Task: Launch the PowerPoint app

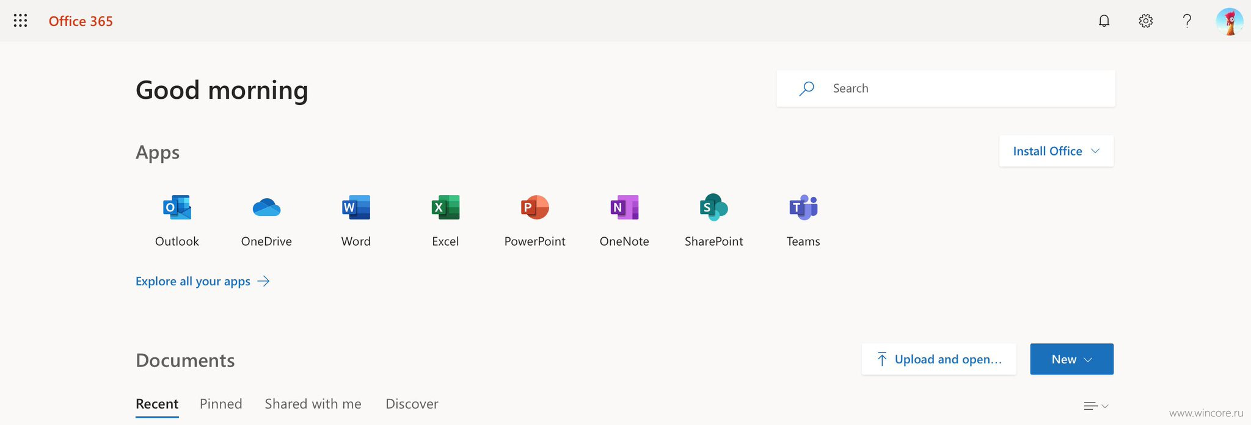Action: coord(535,221)
